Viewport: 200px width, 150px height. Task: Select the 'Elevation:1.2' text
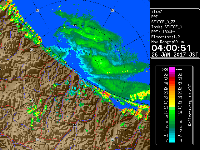(x=166, y=37)
